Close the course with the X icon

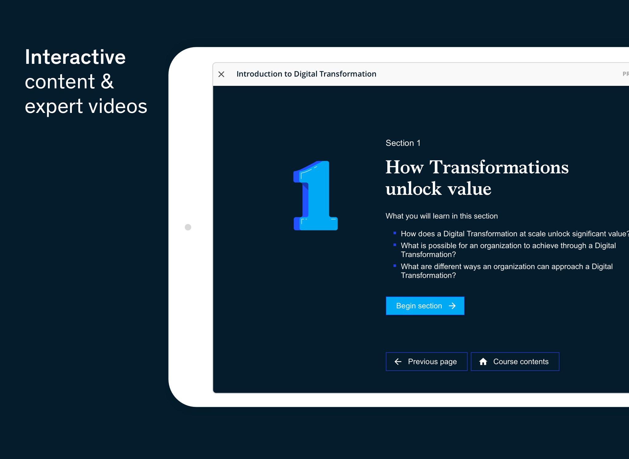[221, 74]
